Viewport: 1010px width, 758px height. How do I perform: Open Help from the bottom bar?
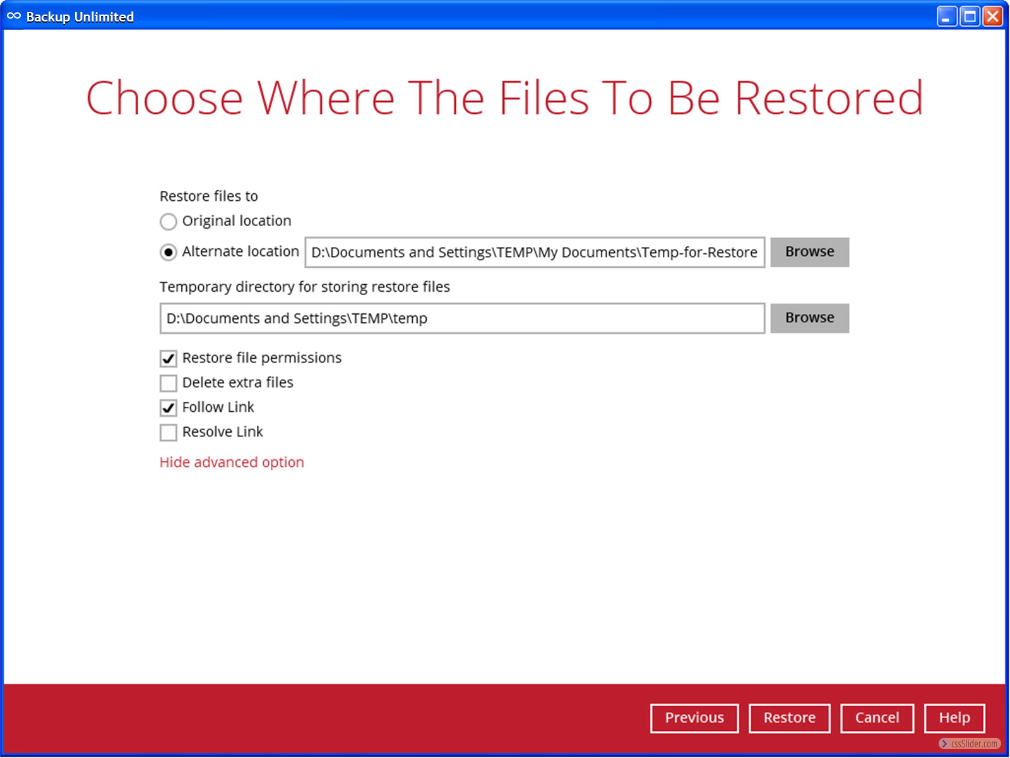click(954, 718)
